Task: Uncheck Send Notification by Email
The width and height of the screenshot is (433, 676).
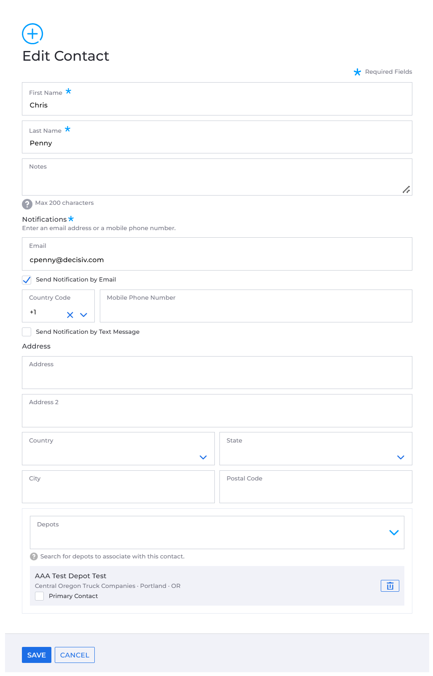Action: 27,280
